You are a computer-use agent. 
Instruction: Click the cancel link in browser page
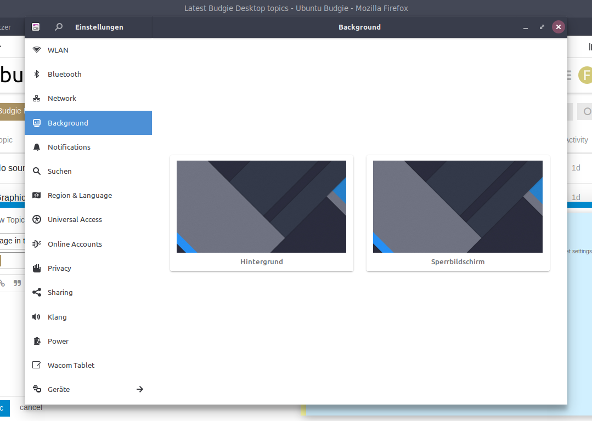click(31, 408)
